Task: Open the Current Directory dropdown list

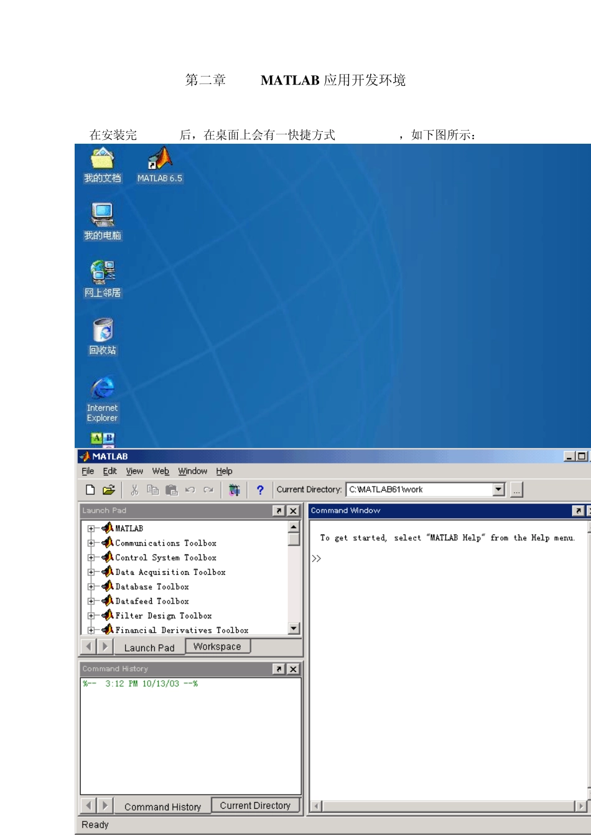Action: (x=498, y=490)
